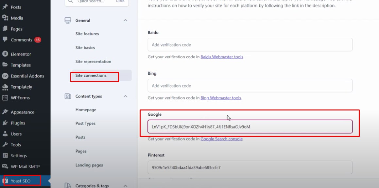Click the Essential Addons EA icon
Screen dimensions: 379x188
(5, 76)
